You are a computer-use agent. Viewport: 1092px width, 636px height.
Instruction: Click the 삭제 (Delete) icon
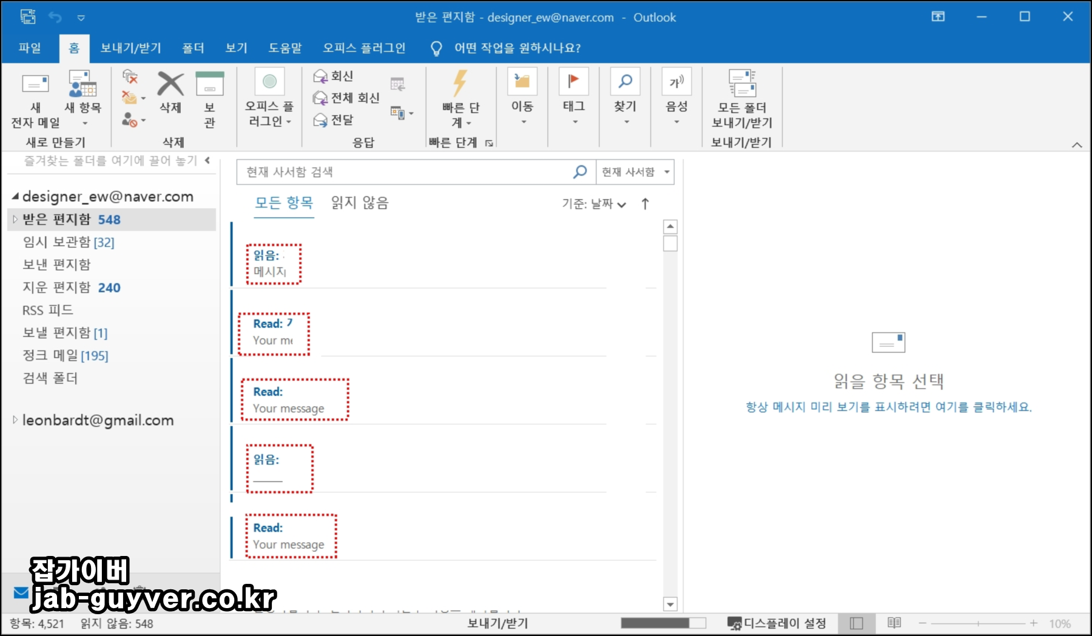[170, 85]
